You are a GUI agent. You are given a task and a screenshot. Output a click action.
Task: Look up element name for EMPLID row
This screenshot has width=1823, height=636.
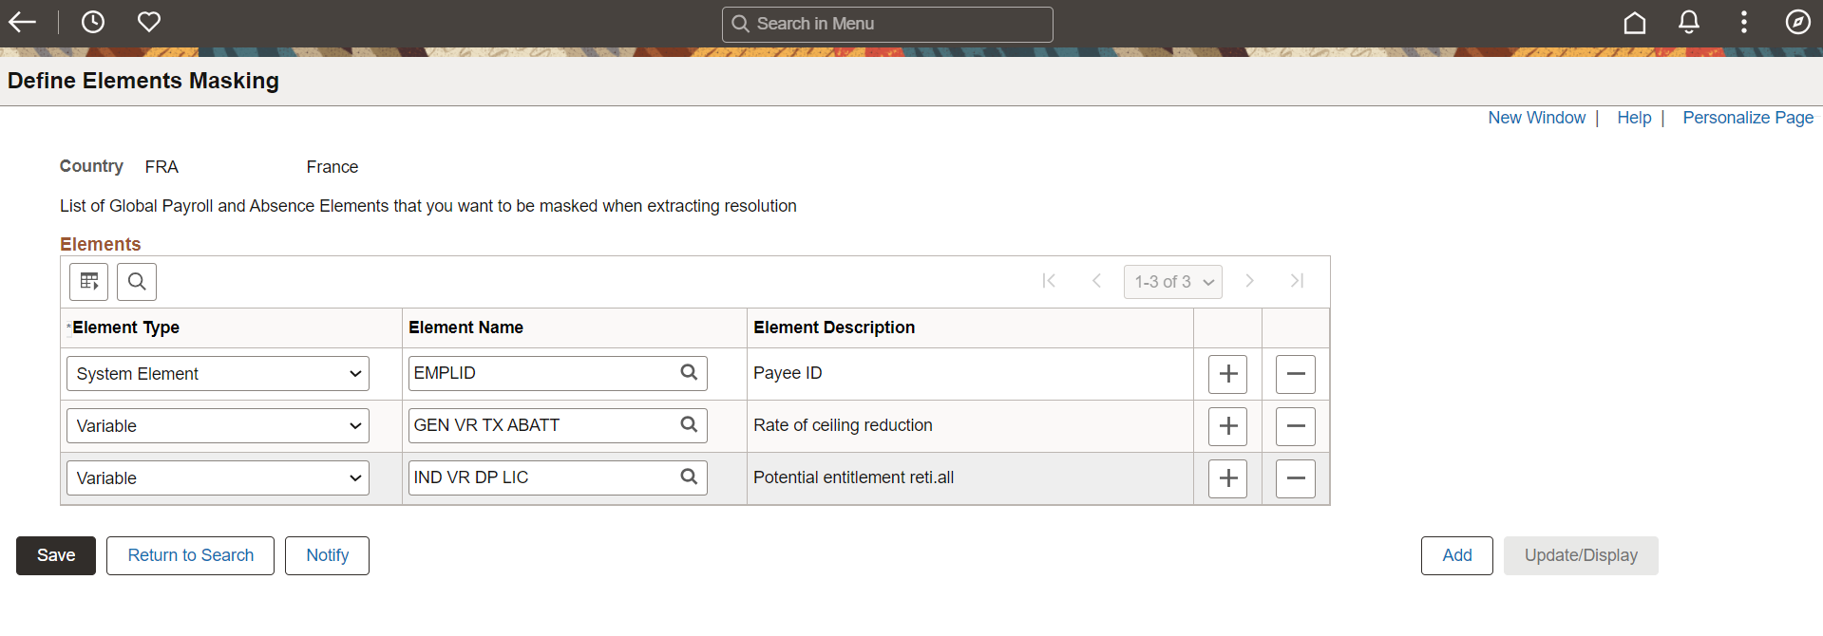(689, 372)
